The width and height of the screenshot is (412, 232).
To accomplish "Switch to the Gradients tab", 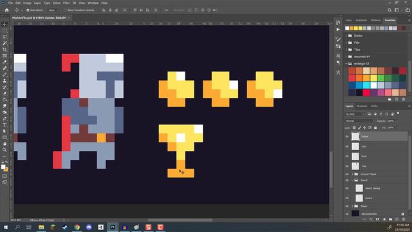I will [x=361, y=20].
